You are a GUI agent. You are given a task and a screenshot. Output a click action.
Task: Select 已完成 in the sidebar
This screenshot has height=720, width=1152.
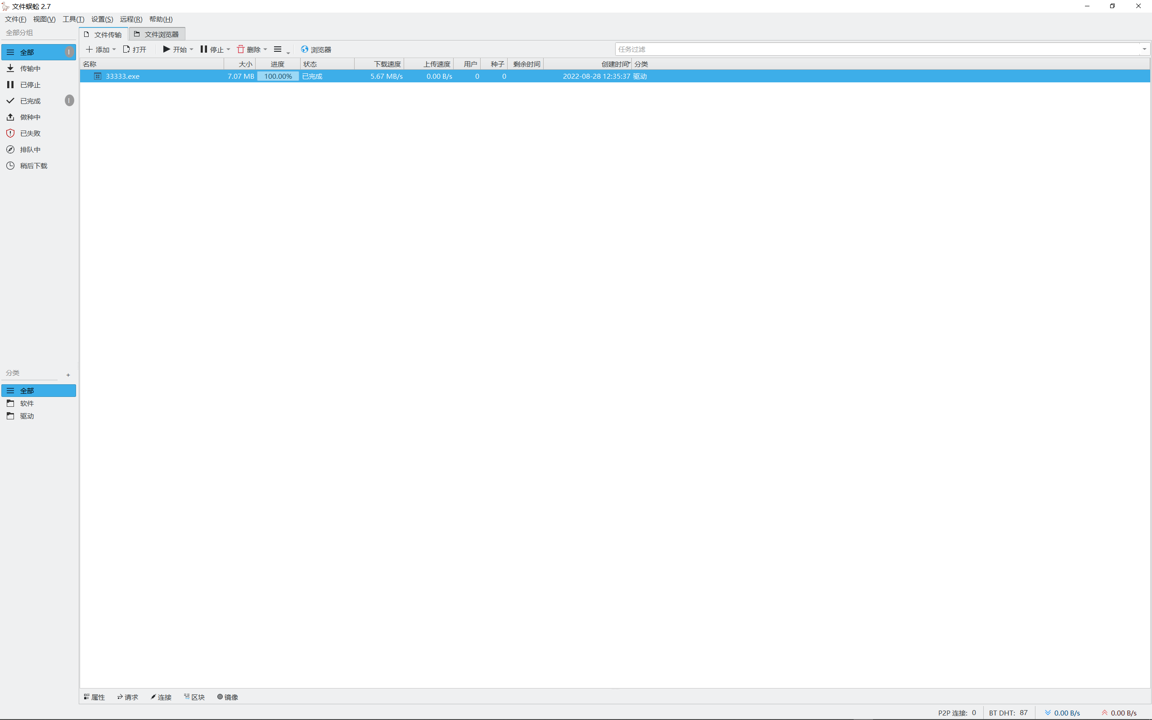(39, 101)
